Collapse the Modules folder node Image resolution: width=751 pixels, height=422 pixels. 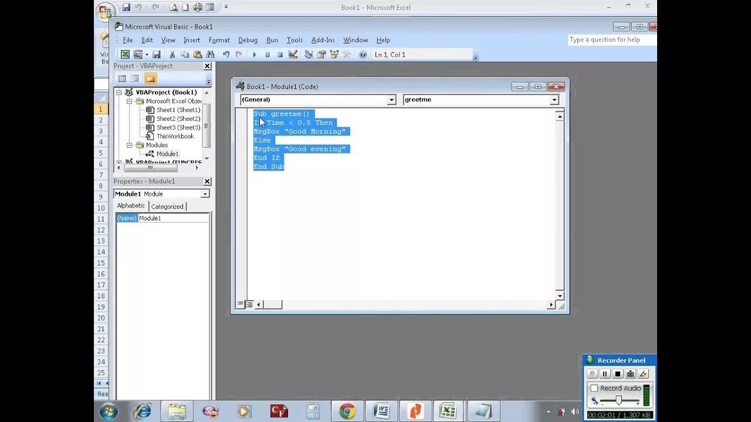click(130, 145)
